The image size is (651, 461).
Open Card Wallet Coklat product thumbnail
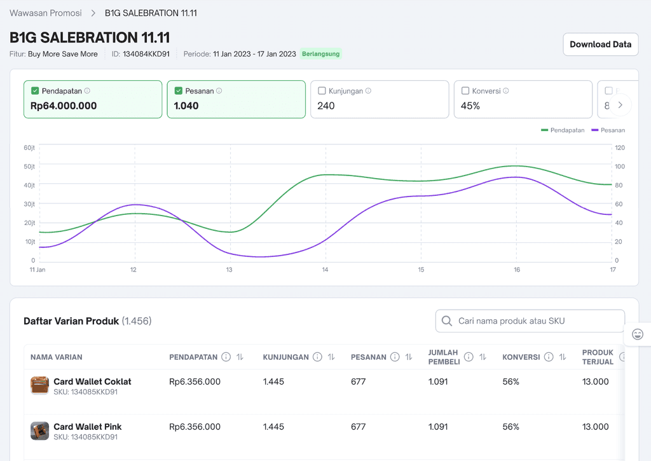(x=40, y=385)
